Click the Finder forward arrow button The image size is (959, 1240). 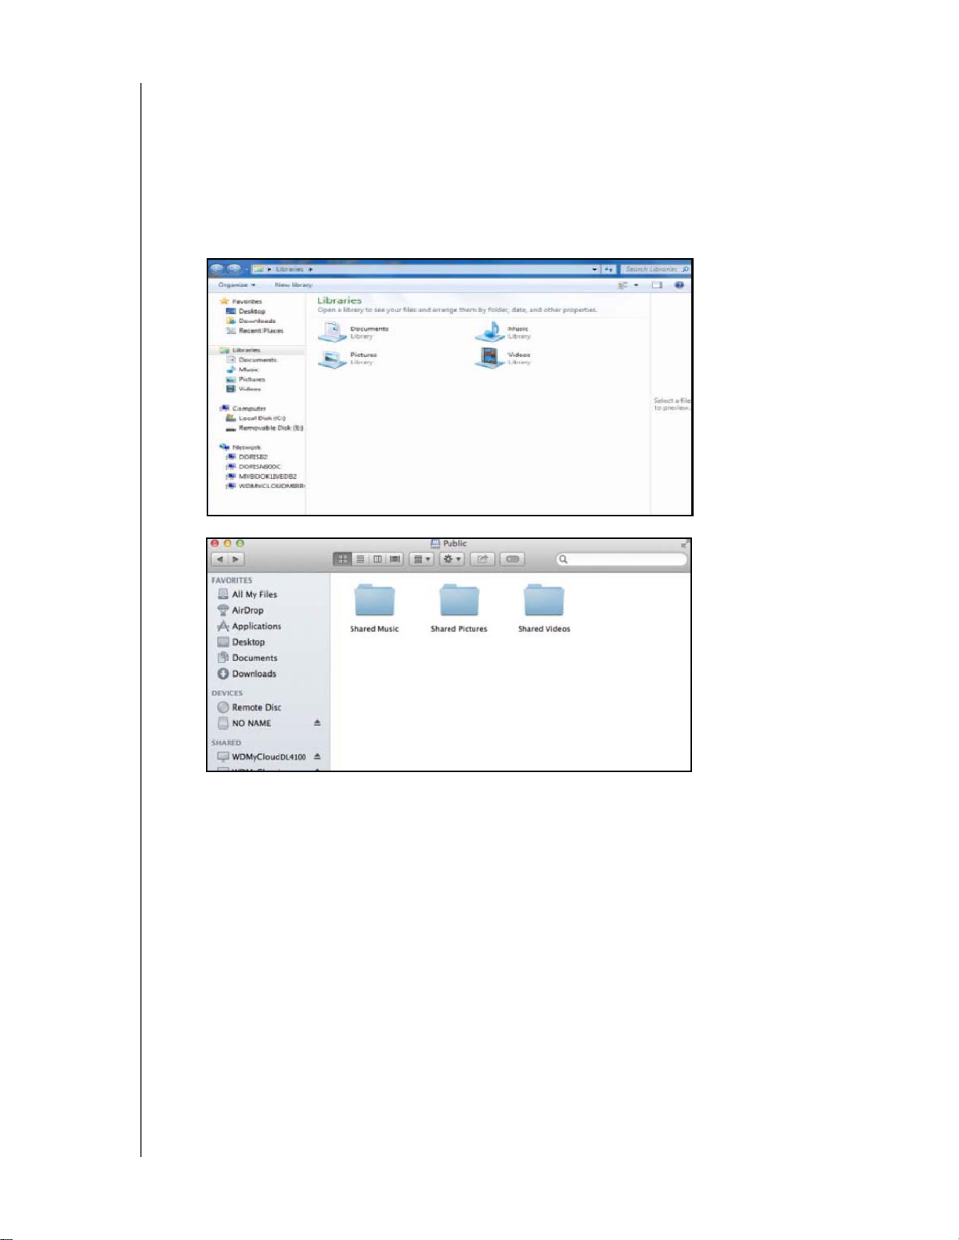click(x=236, y=559)
